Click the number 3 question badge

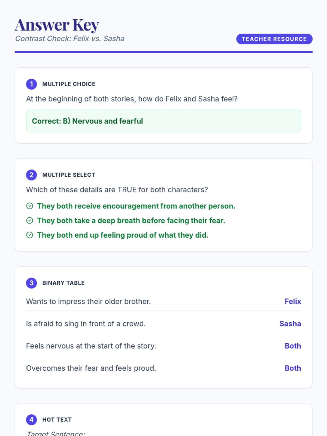coord(31,283)
